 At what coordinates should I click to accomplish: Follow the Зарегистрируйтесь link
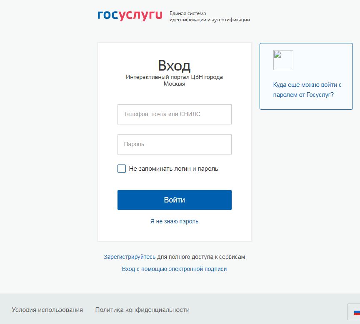130,257
